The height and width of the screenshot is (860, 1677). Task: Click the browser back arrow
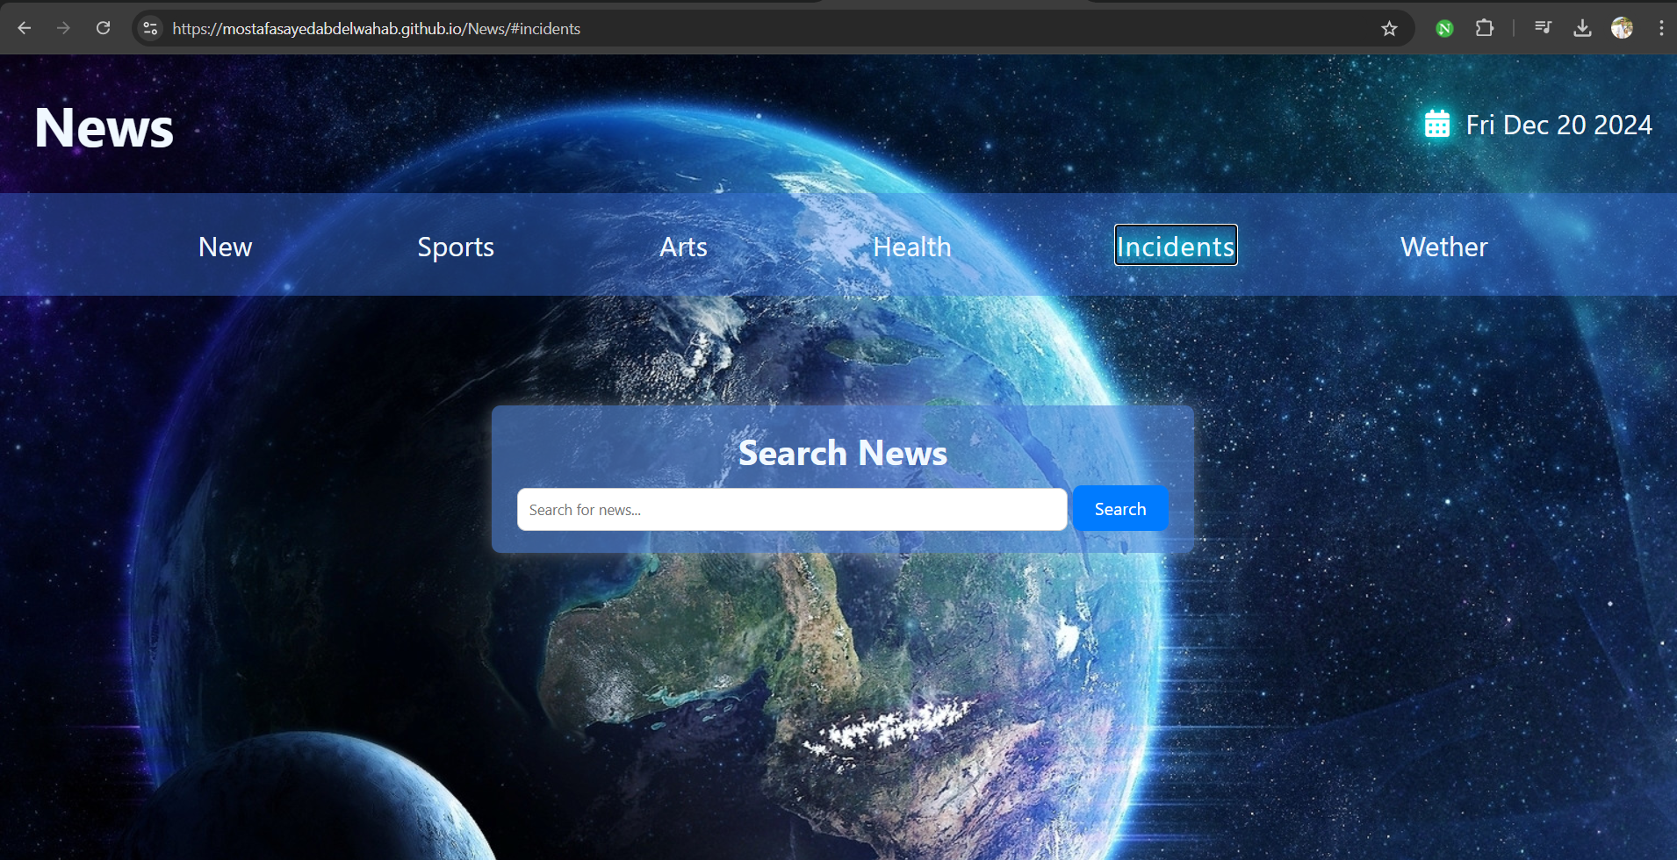25,28
